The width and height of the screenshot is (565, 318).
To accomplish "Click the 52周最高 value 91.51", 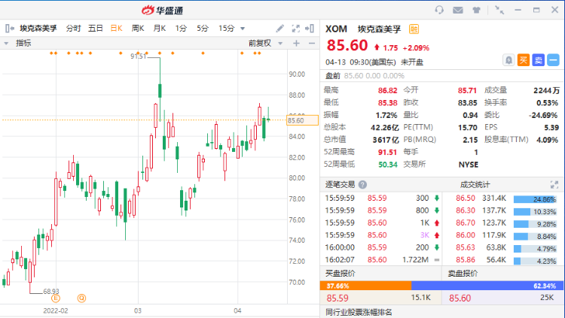I will point(387,152).
